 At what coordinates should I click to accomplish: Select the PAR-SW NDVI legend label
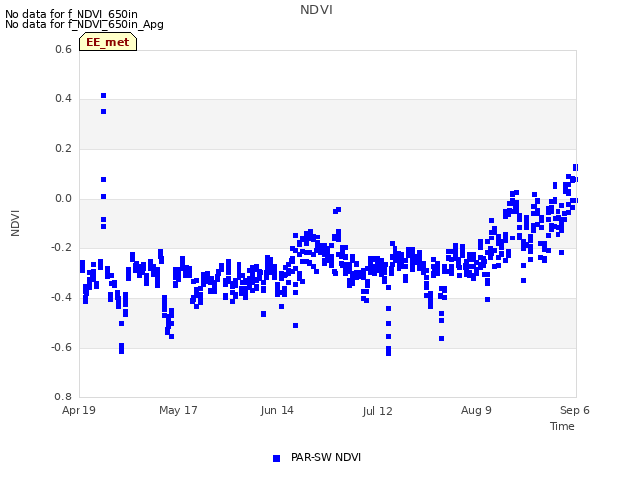pos(326,457)
